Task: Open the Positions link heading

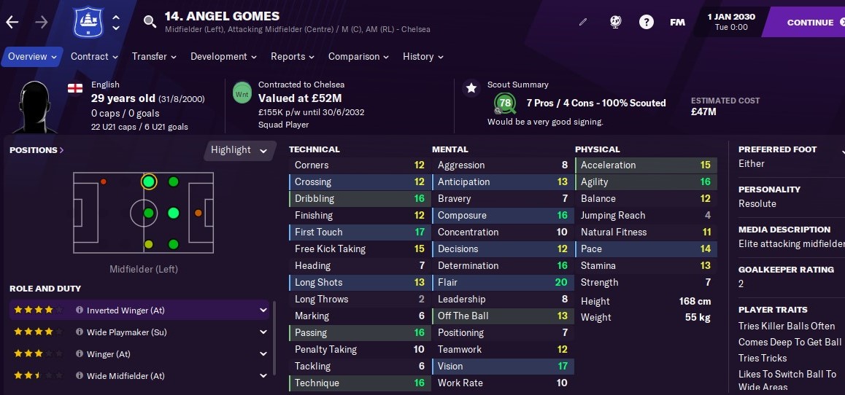Action: pos(36,150)
